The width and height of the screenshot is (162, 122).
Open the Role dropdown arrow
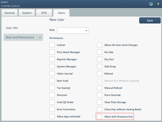(86, 31)
